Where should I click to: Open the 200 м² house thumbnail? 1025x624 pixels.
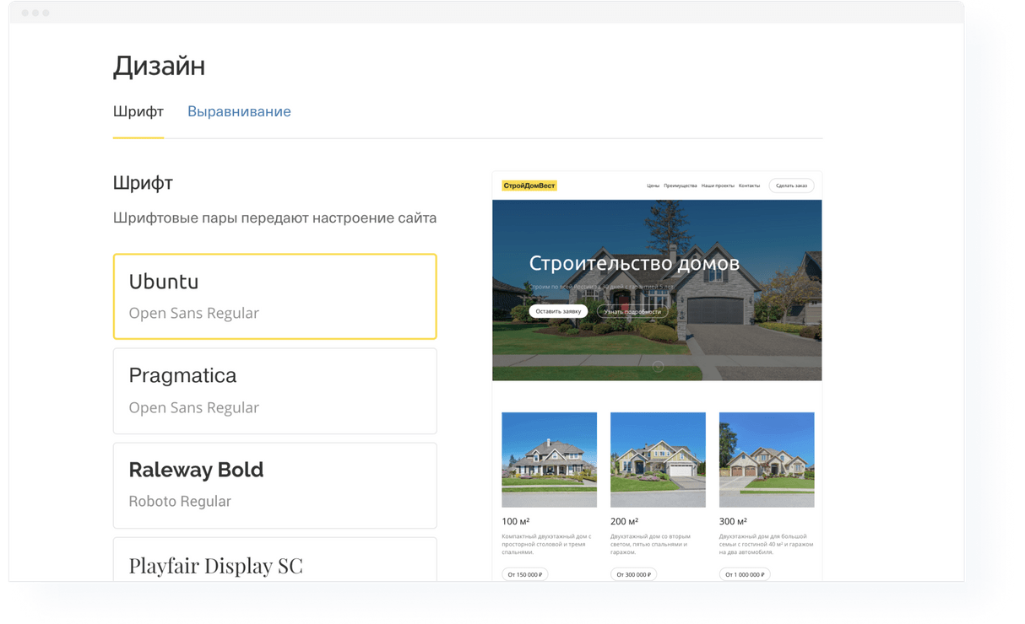[658, 460]
